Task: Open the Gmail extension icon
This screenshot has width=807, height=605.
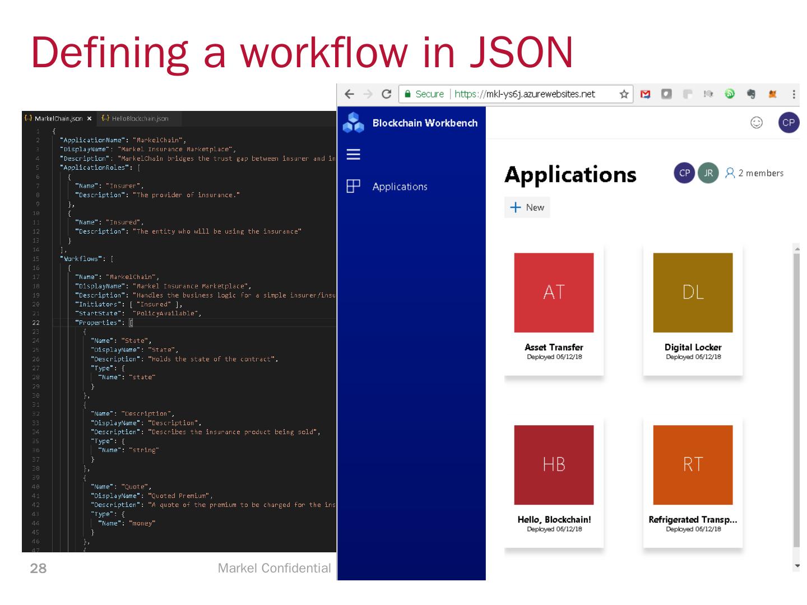Action: (x=646, y=94)
